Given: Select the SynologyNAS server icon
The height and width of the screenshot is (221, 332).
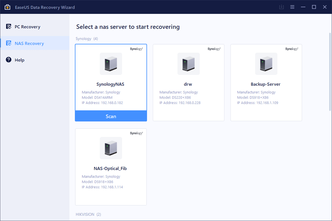Looking at the screenshot, I should tap(111, 64).
